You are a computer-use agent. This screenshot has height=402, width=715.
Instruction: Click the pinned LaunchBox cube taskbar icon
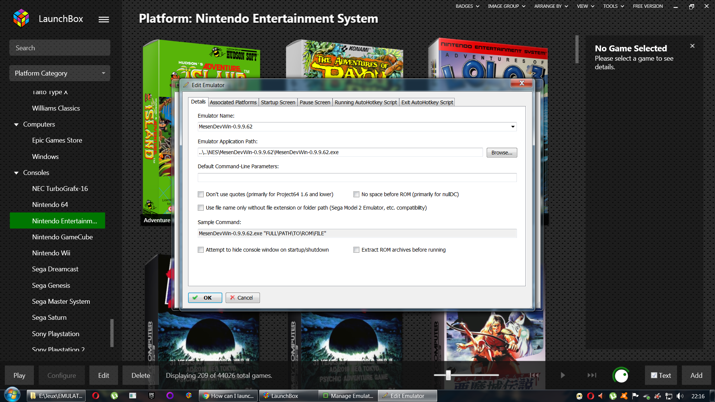[x=189, y=396]
